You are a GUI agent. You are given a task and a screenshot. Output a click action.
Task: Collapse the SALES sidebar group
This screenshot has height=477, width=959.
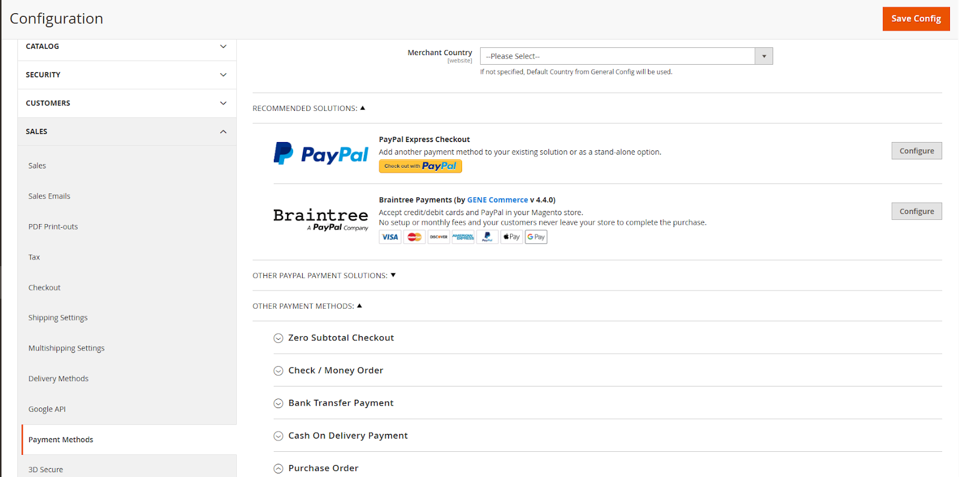pos(127,132)
